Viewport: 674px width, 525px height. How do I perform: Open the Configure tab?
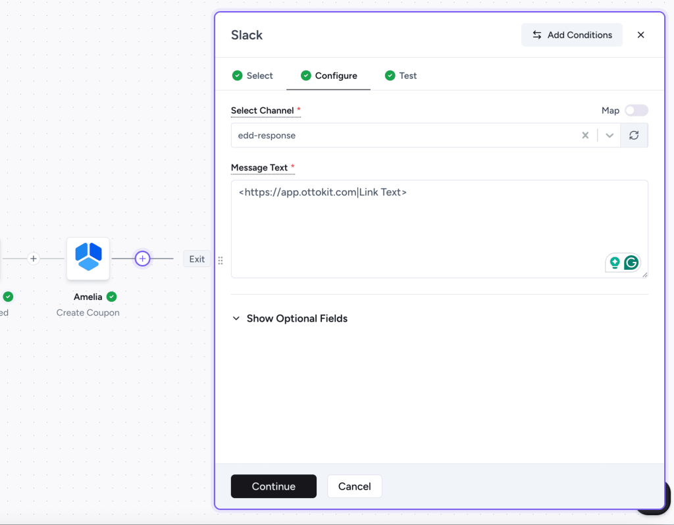pyautogui.click(x=328, y=76)
